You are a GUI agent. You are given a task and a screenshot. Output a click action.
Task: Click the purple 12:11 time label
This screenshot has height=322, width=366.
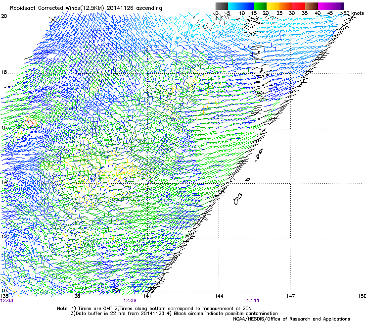(253, 301)
